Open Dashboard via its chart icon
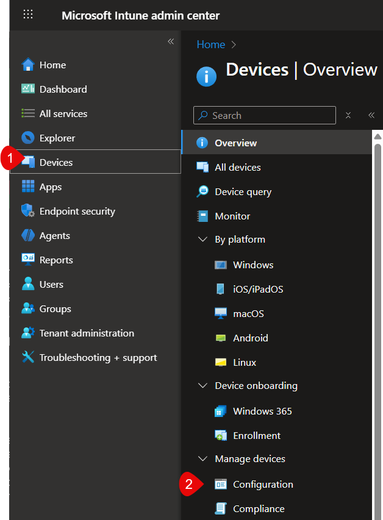The image size is (383, 520). tap(28, 89)
